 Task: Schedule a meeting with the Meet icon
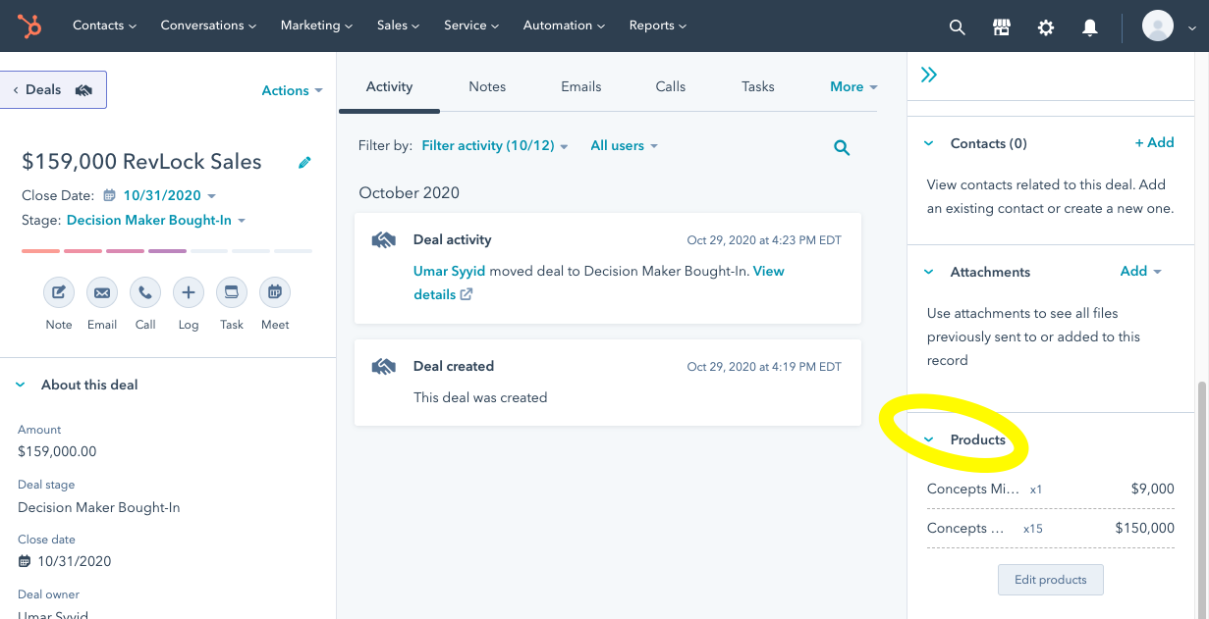click(275, 292)
